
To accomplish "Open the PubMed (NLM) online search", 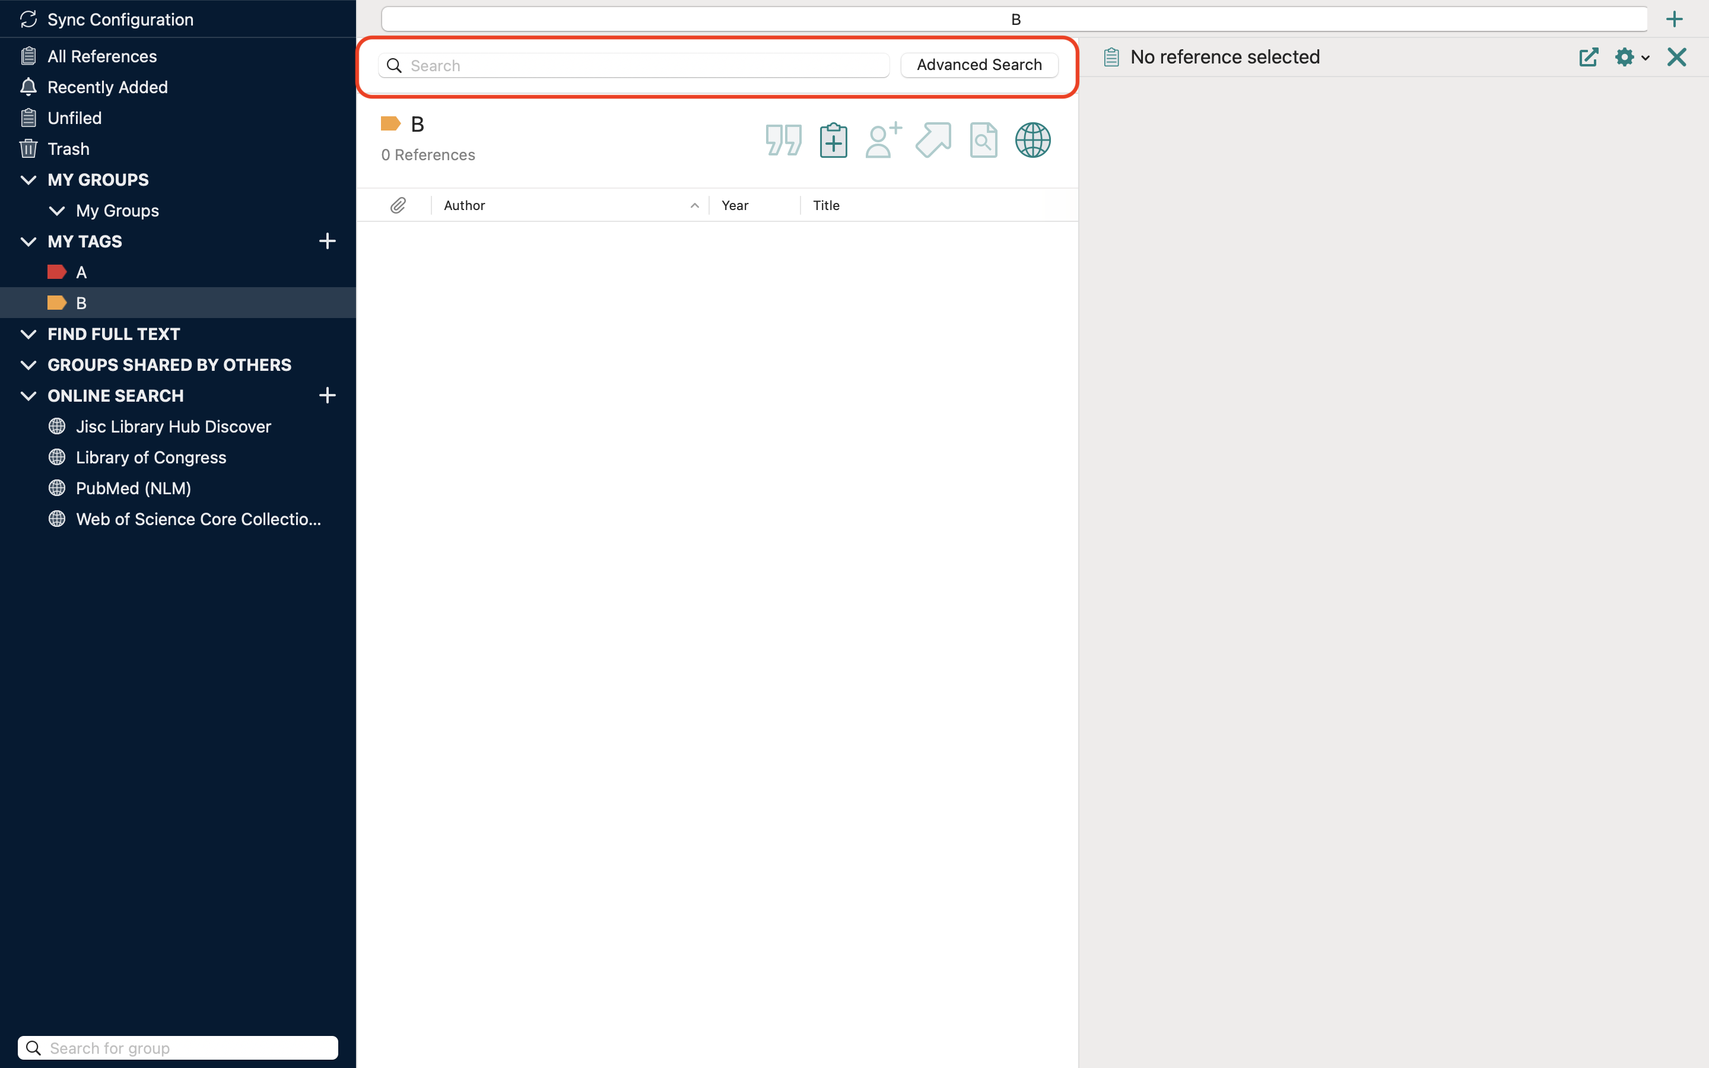I will [134, 488].
